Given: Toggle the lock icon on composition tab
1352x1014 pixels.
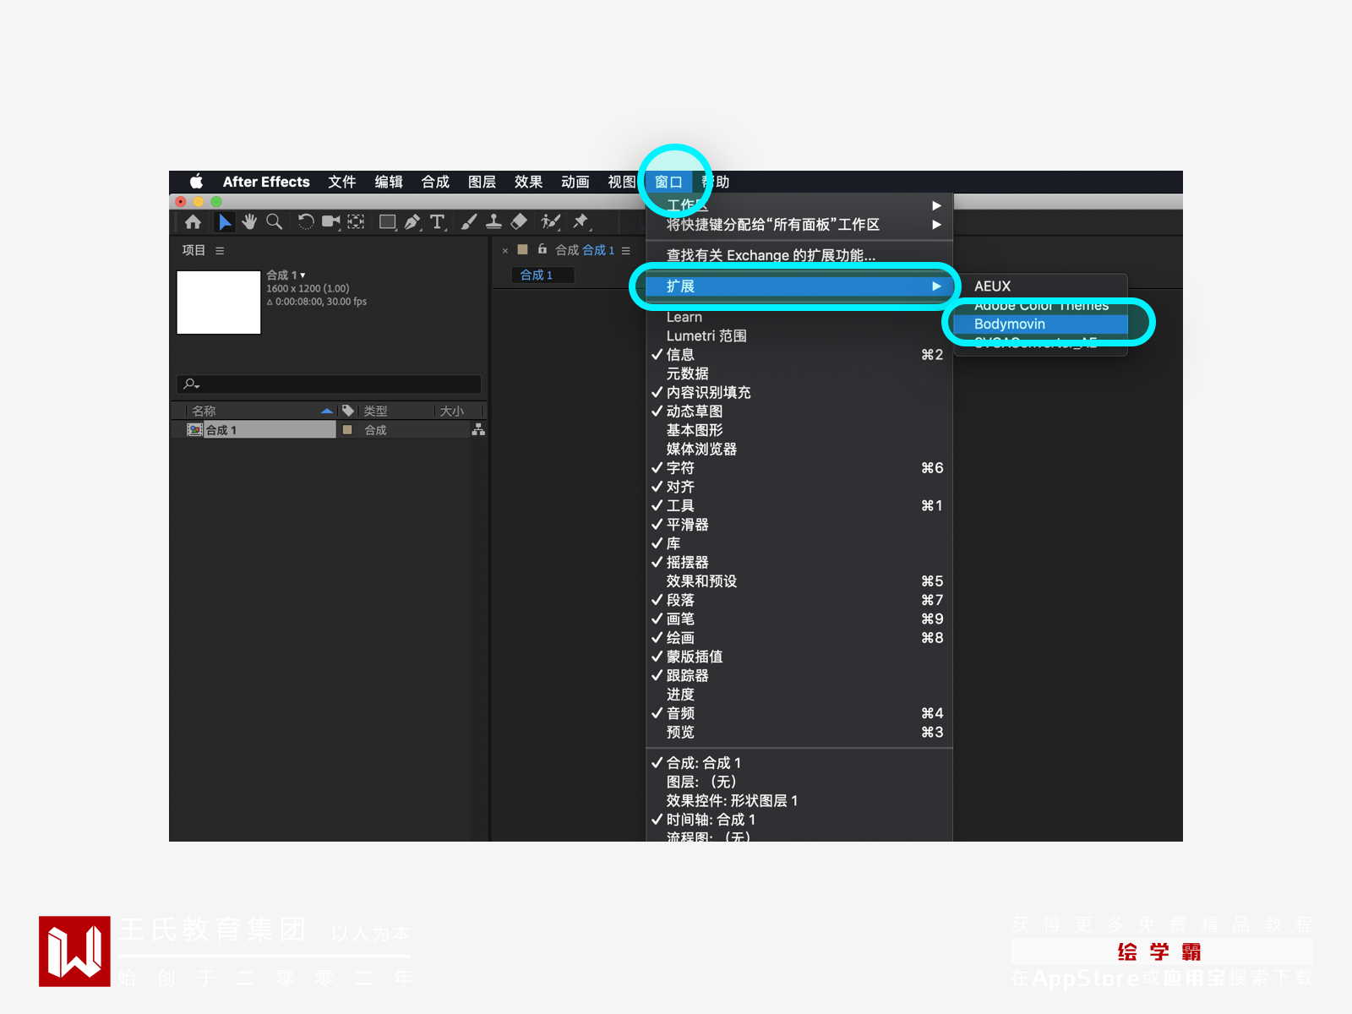Looking at the screenshot, I should 542,249.
